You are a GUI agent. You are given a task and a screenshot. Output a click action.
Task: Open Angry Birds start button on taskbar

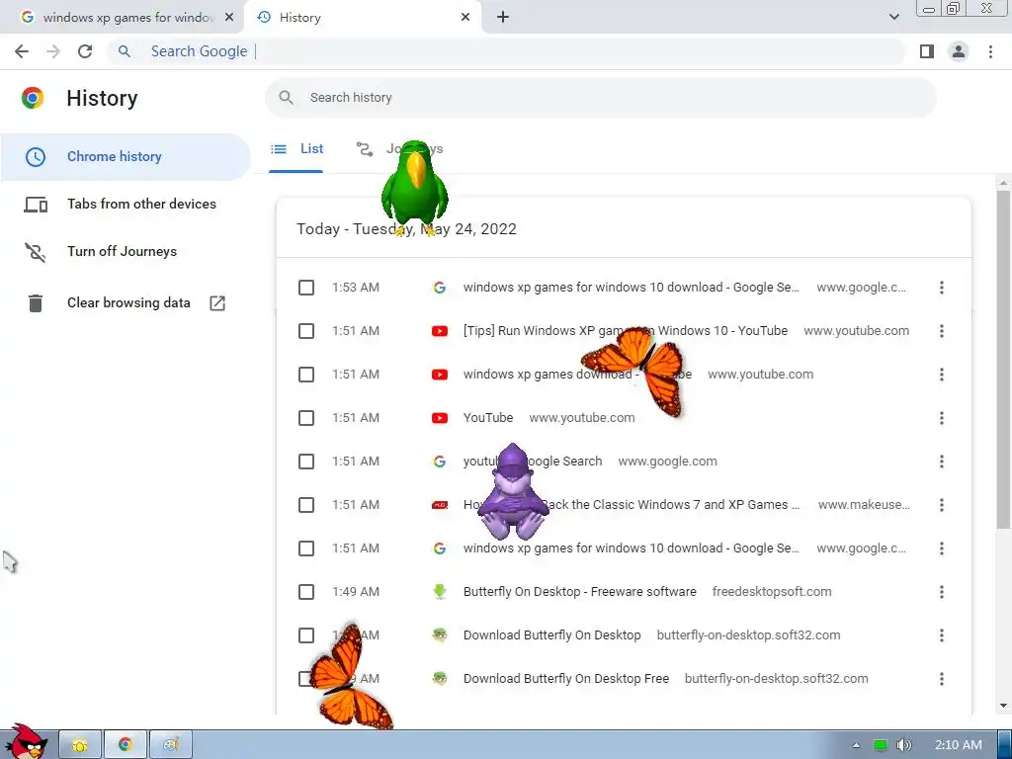tap(27, 741)
